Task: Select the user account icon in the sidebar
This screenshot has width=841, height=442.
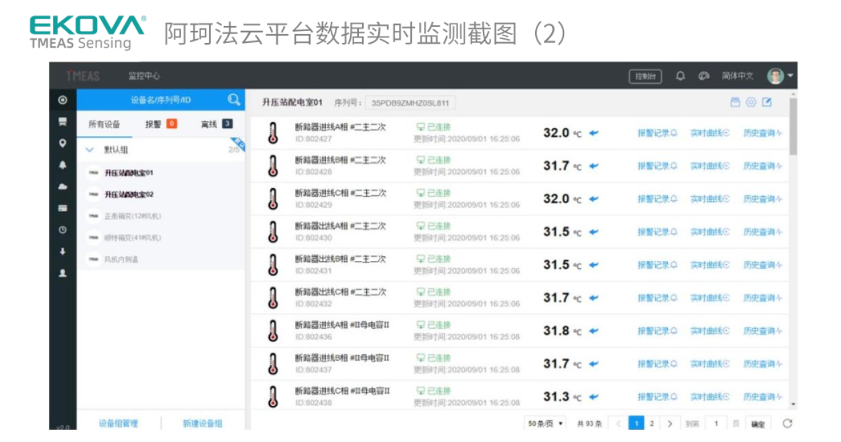Action: click(x=62, y=273)
